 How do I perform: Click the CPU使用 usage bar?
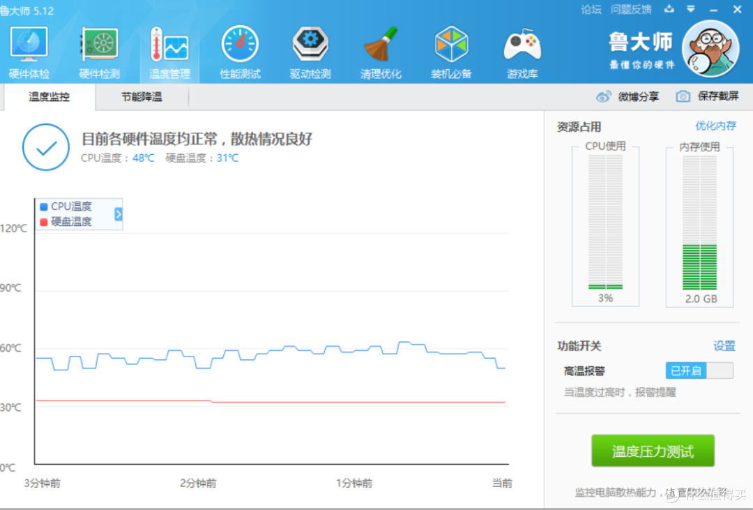605,222
